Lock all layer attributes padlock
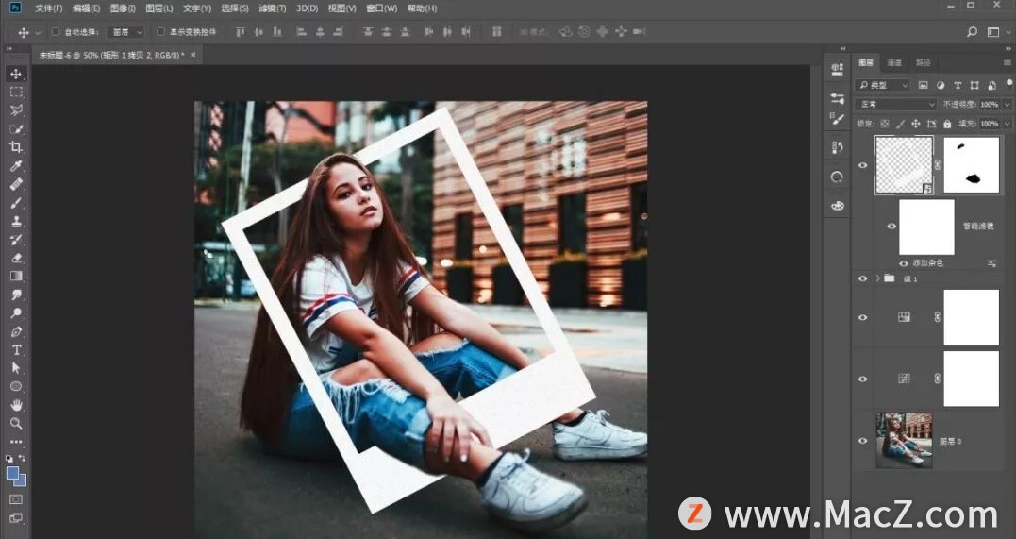 947,124
